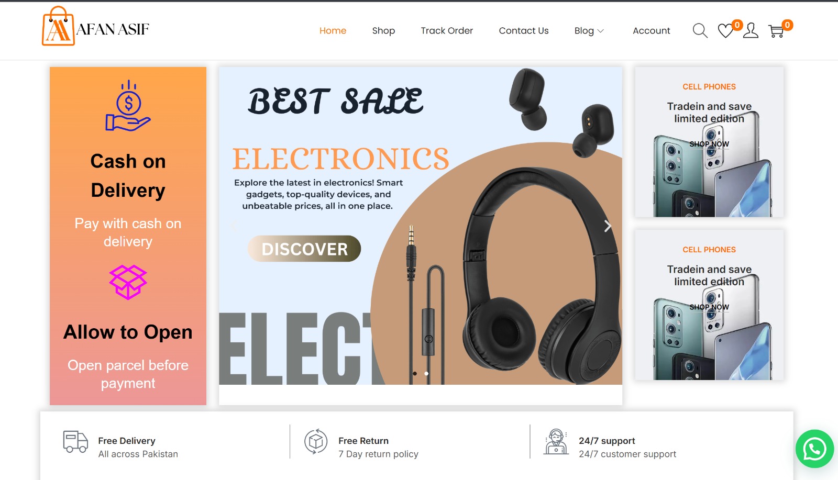The height and width of the screenshot is (480, 838).
Task: Go to the Shop menu item
Action: tap(383, 31)
